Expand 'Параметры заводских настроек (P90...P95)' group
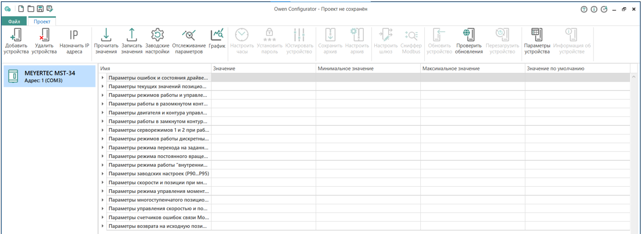642x234 pixels. point(102,174)
